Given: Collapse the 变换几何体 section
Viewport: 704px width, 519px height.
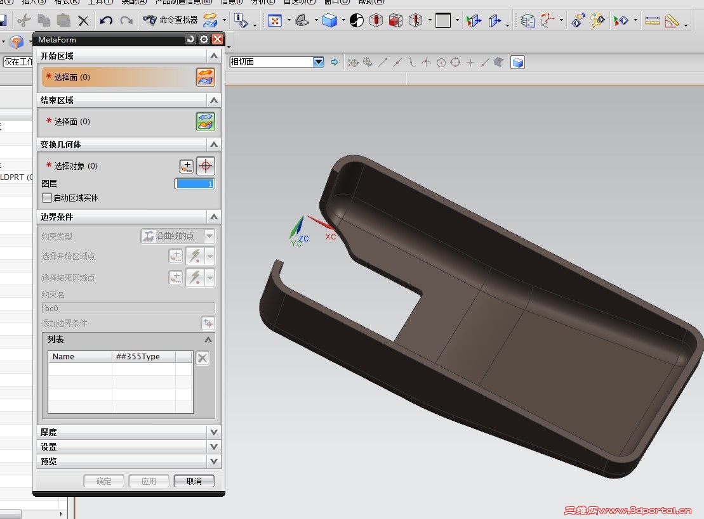Looking at the screenshot, I should click(x=214, y=144).
